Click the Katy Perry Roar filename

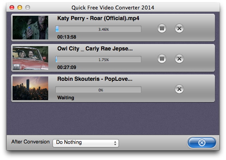tap(98, 19)
